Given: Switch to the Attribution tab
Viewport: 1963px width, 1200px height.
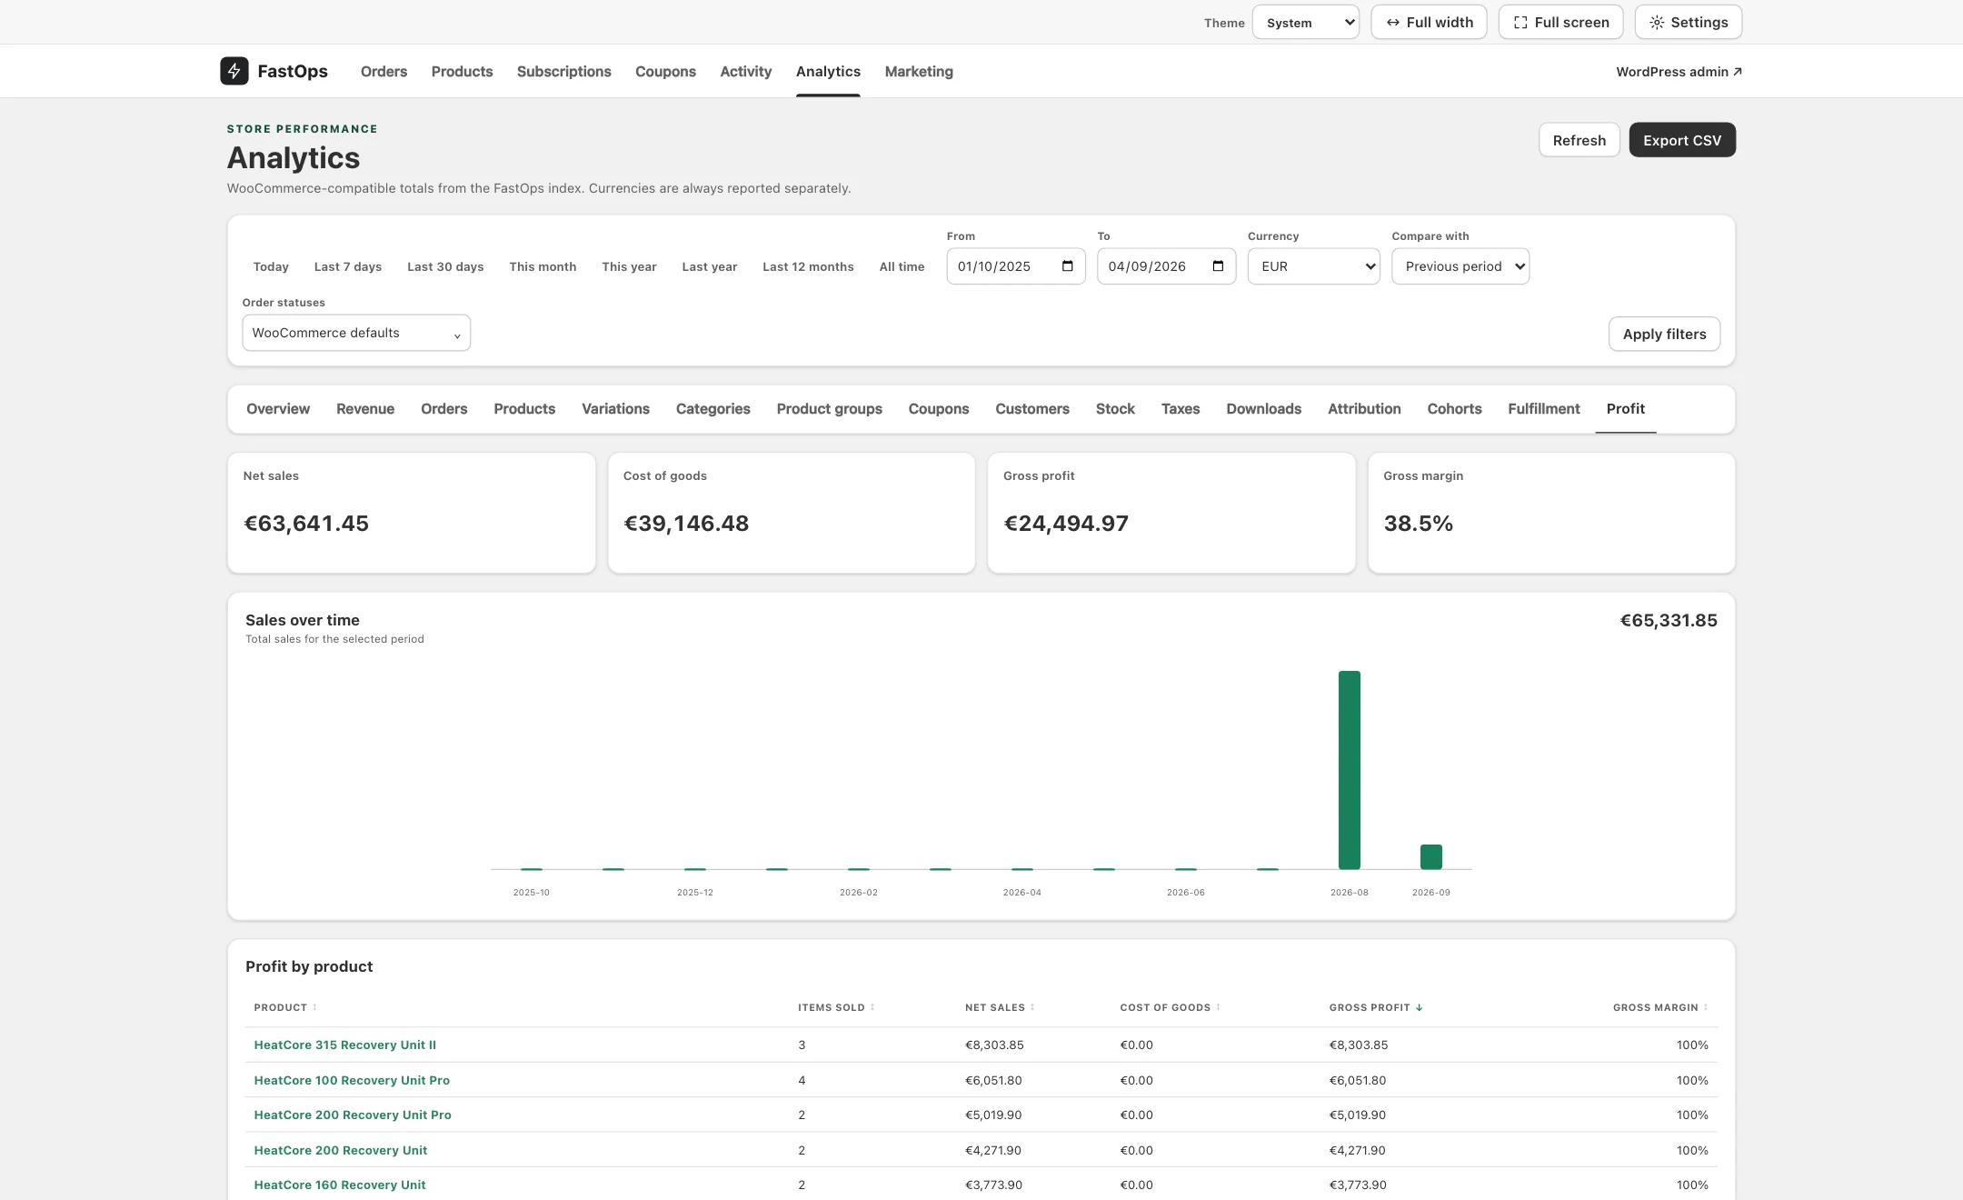Looking at the screenshot, I should (1364, 409).
